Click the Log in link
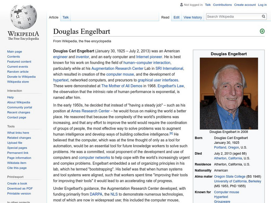271x203 pixels. [262, 5]
